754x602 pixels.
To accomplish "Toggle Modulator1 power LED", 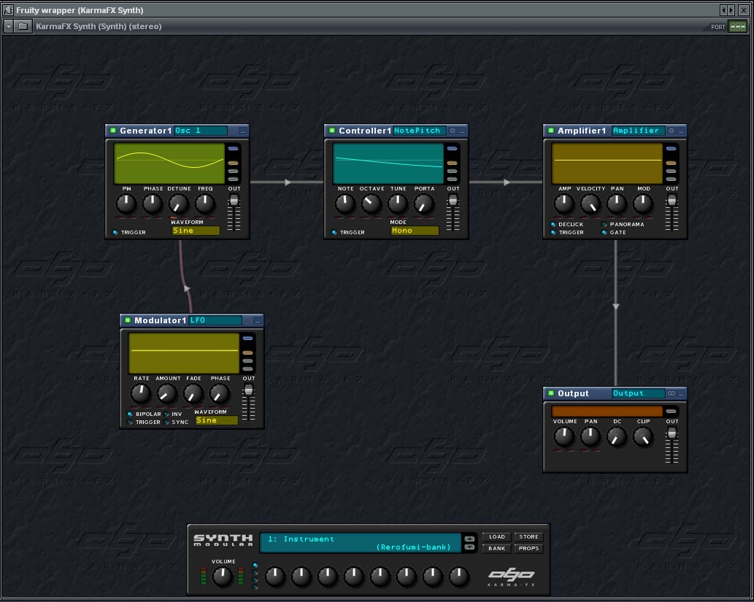I will [128, 320].
